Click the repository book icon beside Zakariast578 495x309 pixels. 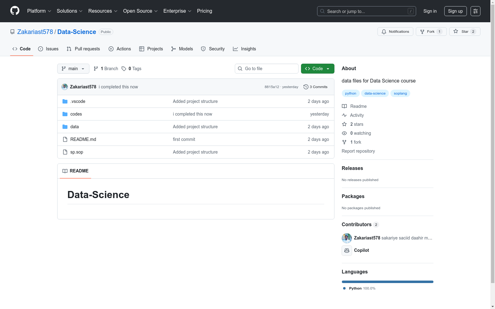coord(12,32)
